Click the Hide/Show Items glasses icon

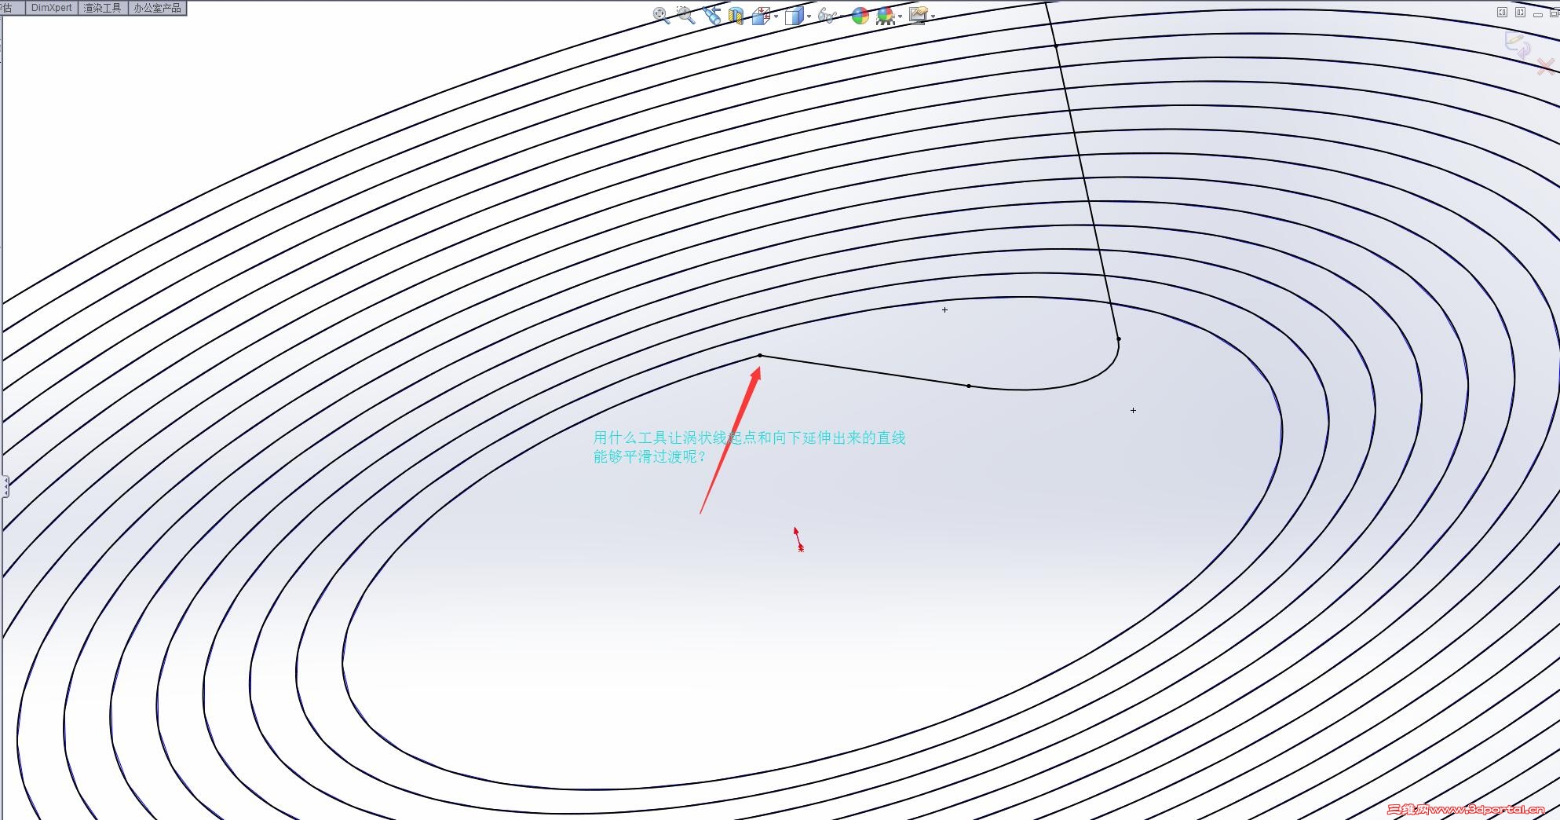[x=827, y=15]
